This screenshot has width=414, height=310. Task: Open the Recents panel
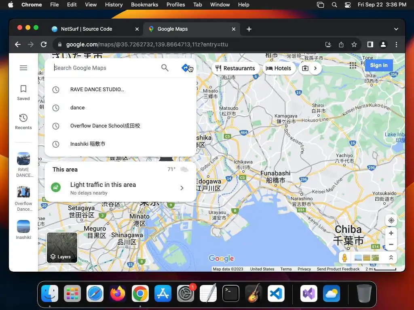tap(23, 122)
